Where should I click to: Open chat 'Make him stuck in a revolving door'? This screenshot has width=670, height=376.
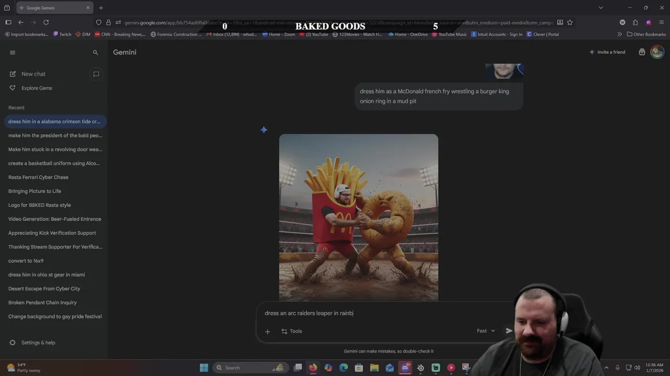point(55,149)
